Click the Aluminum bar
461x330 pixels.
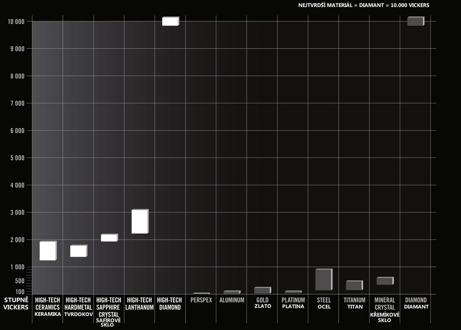pos(231,292)
